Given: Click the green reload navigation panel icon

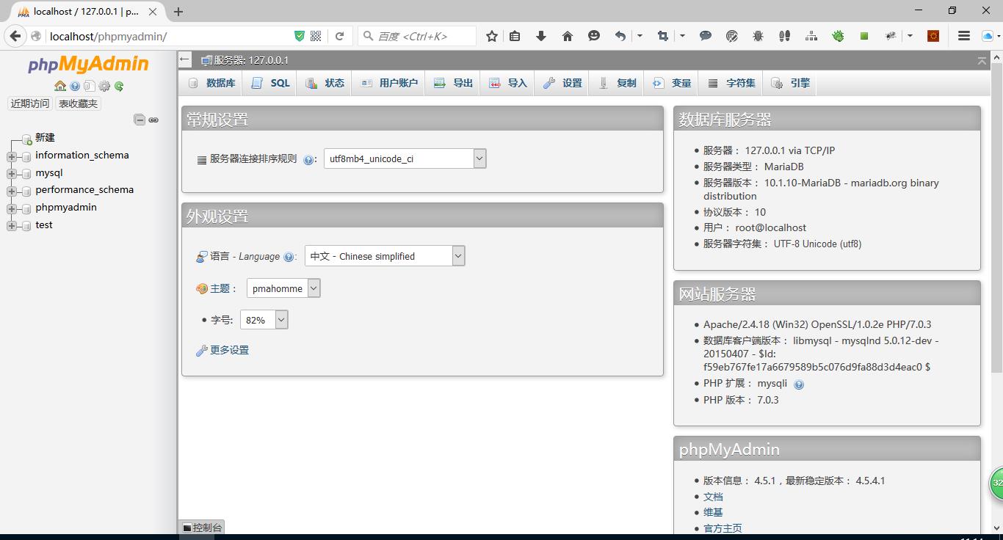Looking at the screenshot, I should click(x=119, y=86).
